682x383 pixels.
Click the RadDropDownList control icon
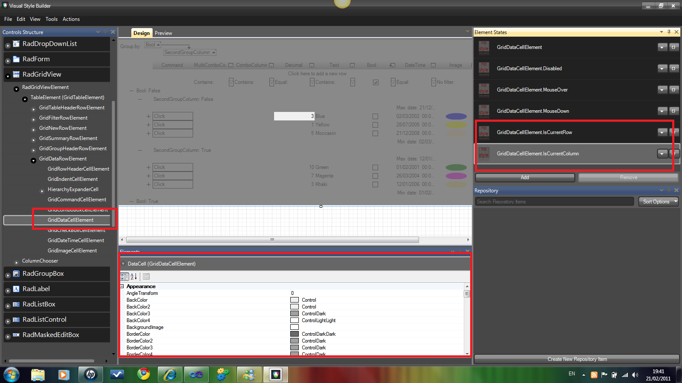(16, 44)
